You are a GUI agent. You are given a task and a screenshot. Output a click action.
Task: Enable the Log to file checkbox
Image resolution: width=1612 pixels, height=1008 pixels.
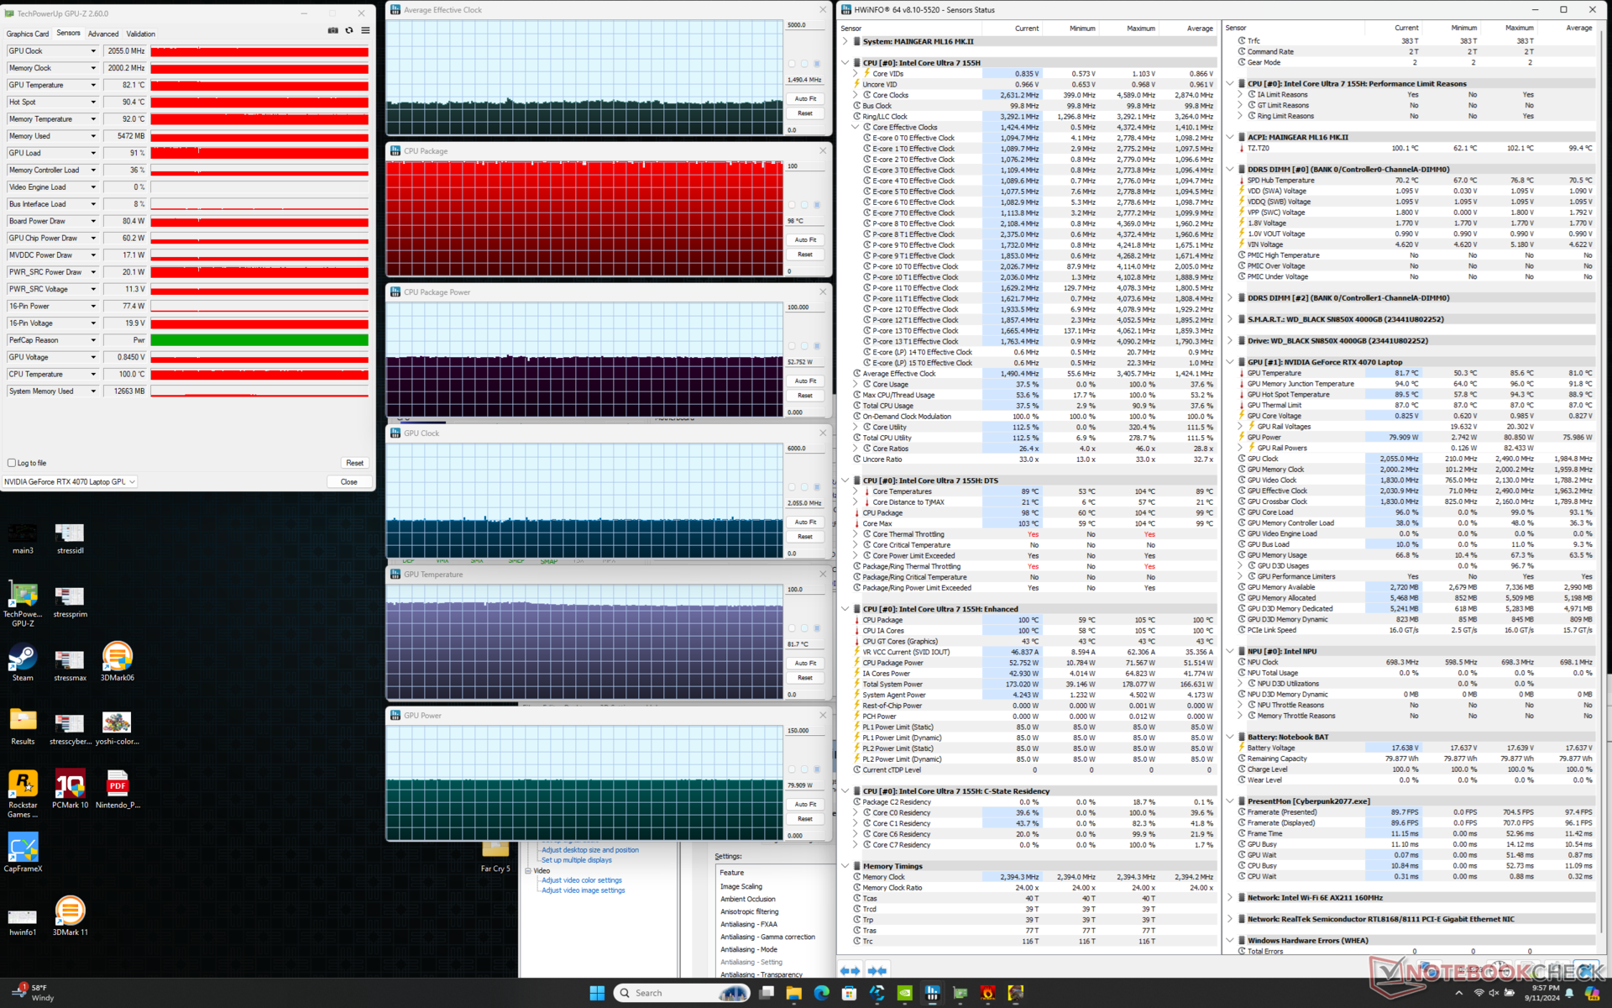12,463
